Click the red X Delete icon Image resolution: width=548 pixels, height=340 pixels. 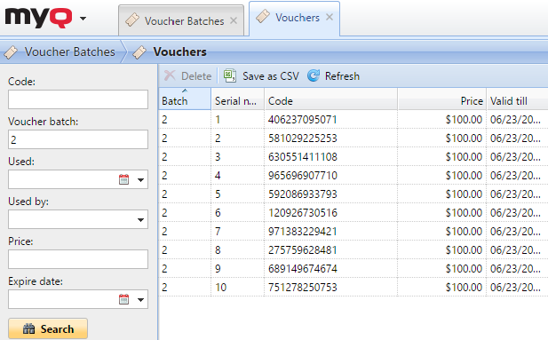(x=170, y=75)
